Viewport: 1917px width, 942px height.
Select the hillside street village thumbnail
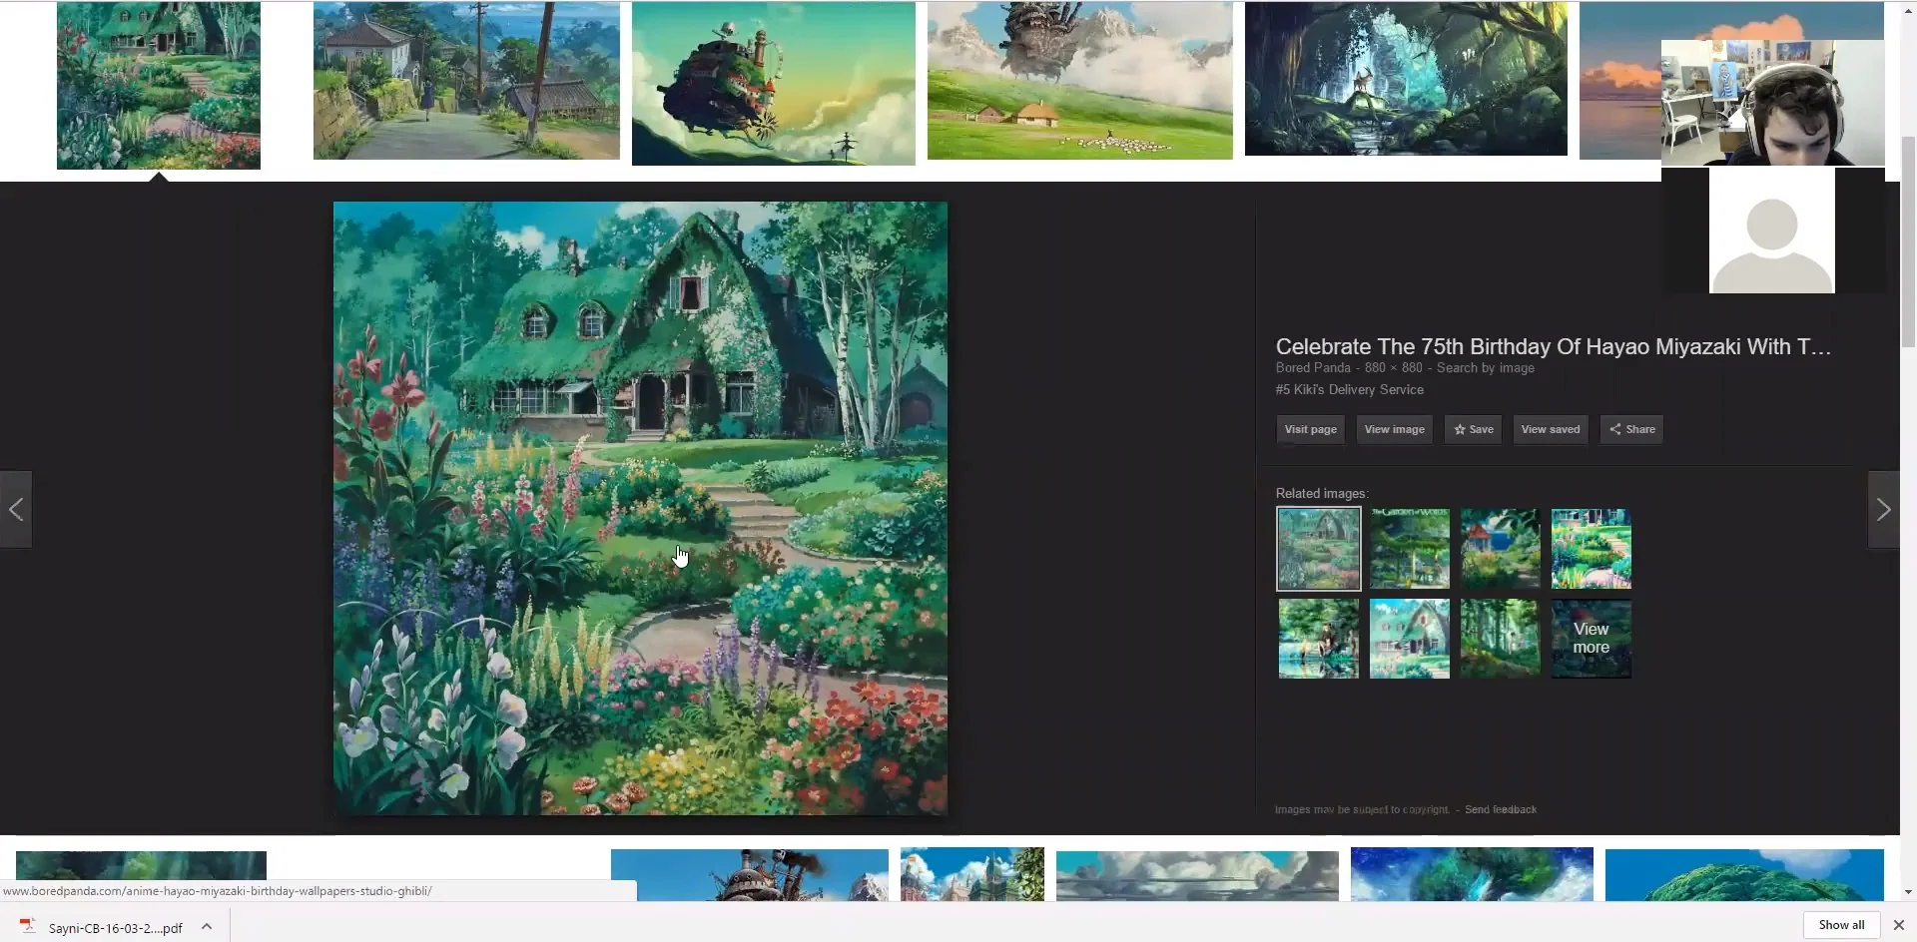[x=466, y=81]
